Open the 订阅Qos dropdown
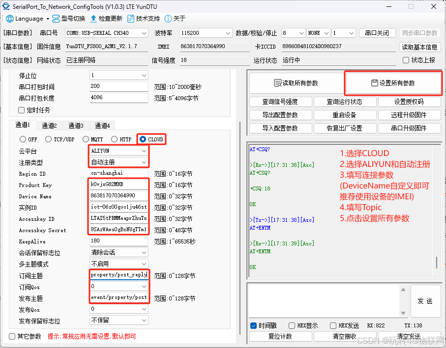Image resolution: width=446 pixels, height=348 pixels. pyautogui.click(x=119, y=287)
